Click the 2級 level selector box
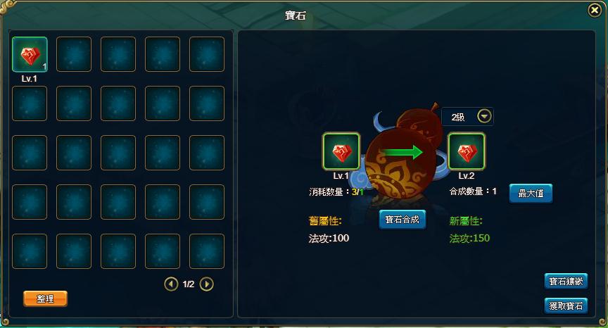The image size is (608, 328). click(x=467, y=116)
